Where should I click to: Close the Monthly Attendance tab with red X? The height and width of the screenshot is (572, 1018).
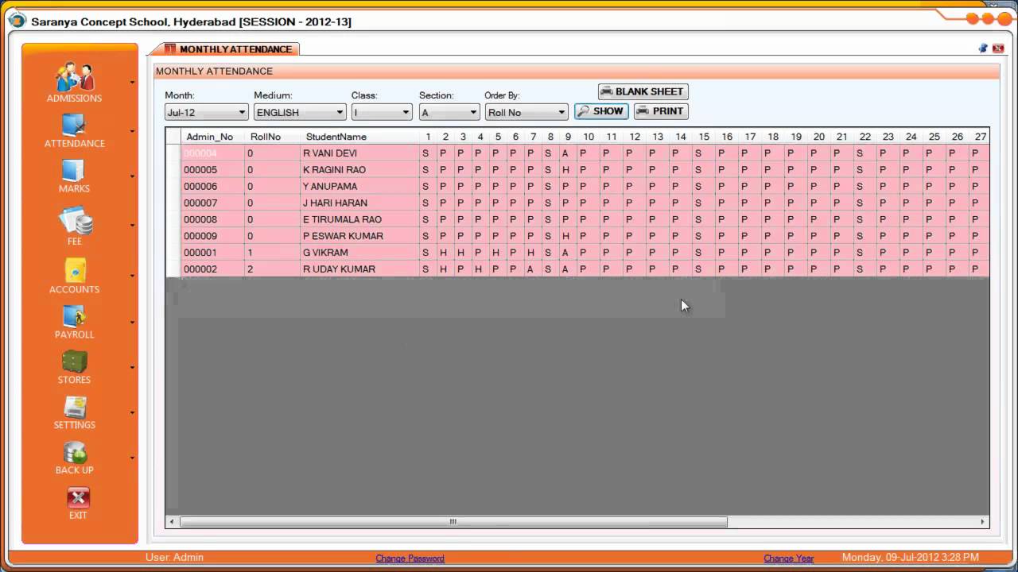pos(998,48)
